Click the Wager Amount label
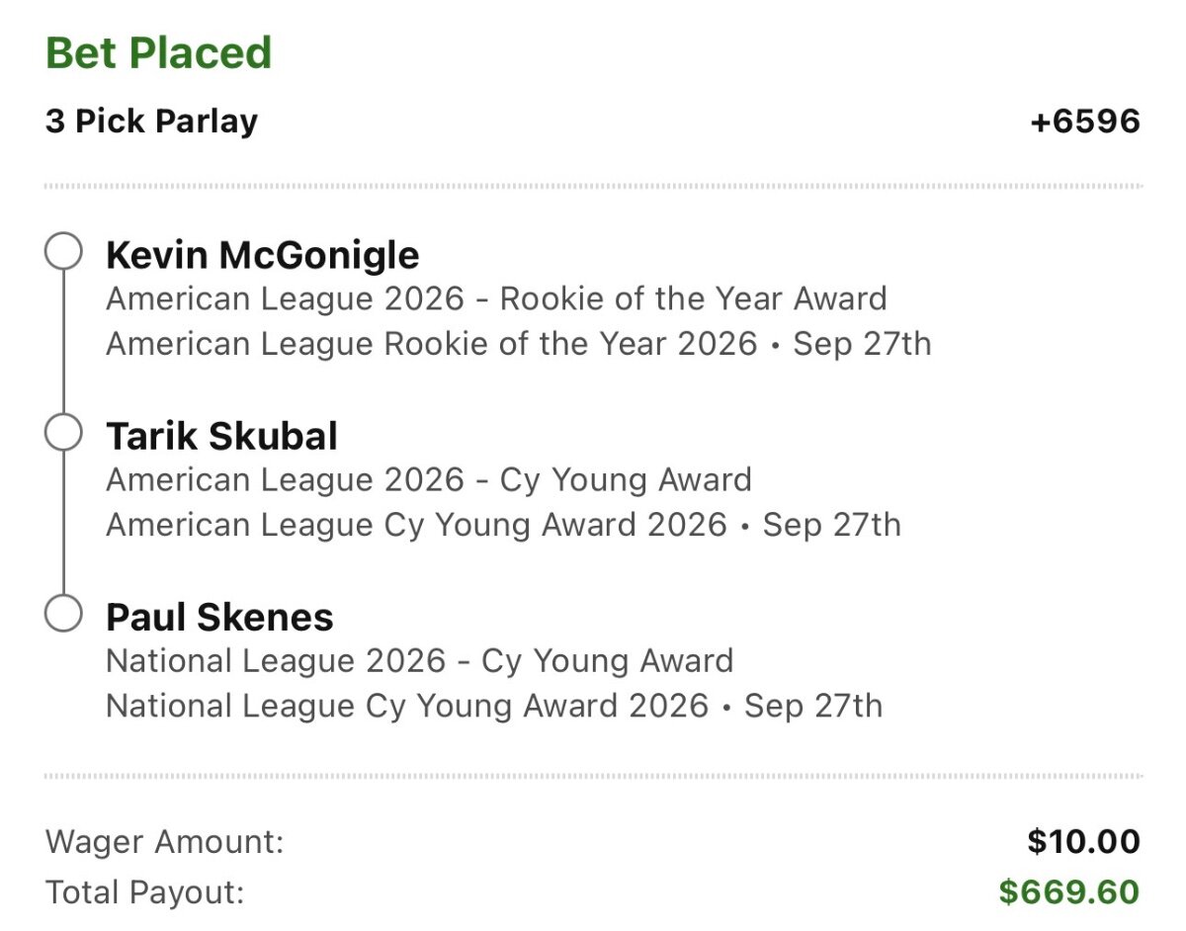This screenshot has width=1186, height=931. [x=164, y=842]
